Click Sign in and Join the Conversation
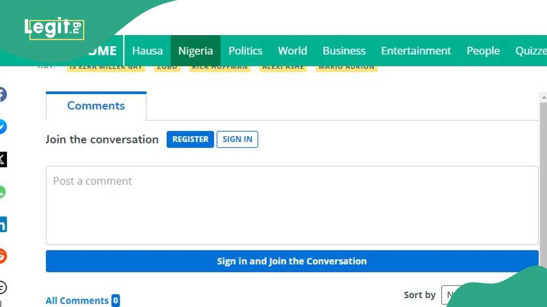The image size is (547, 307). (x=292, y=261)
